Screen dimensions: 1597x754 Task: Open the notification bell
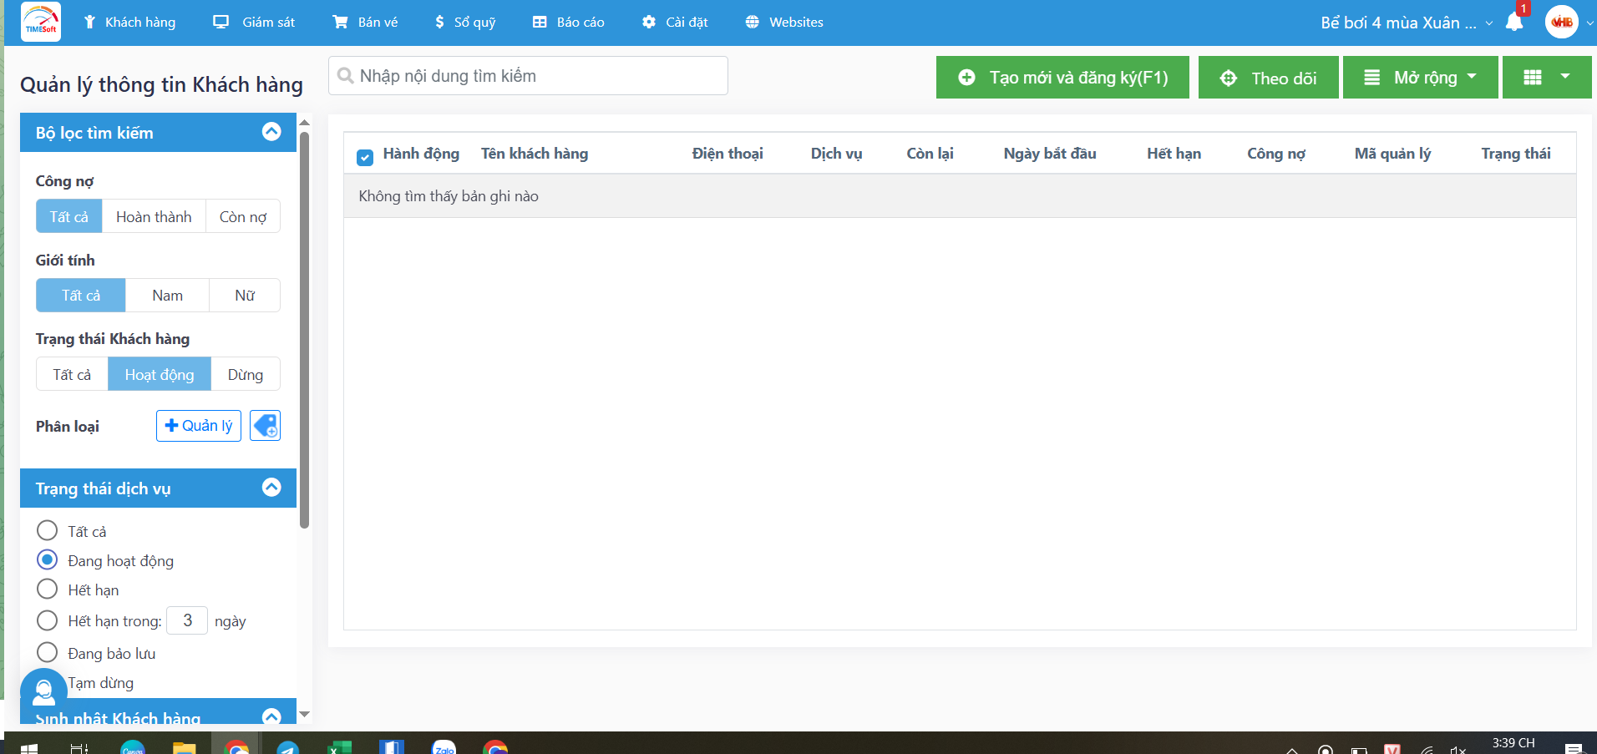1513,23
